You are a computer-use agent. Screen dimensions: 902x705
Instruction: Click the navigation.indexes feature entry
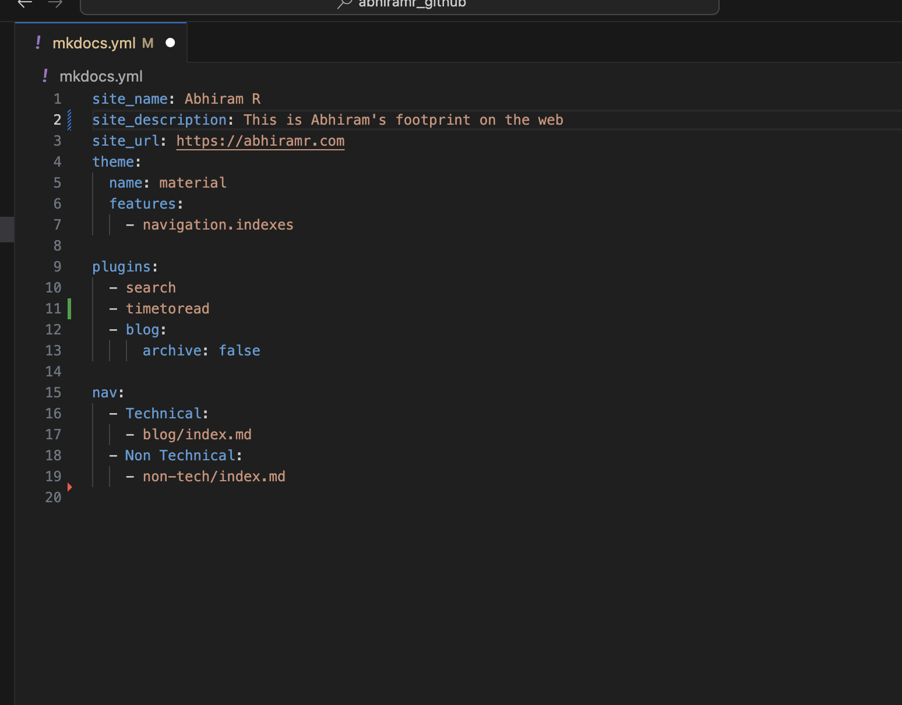(217, 225)
